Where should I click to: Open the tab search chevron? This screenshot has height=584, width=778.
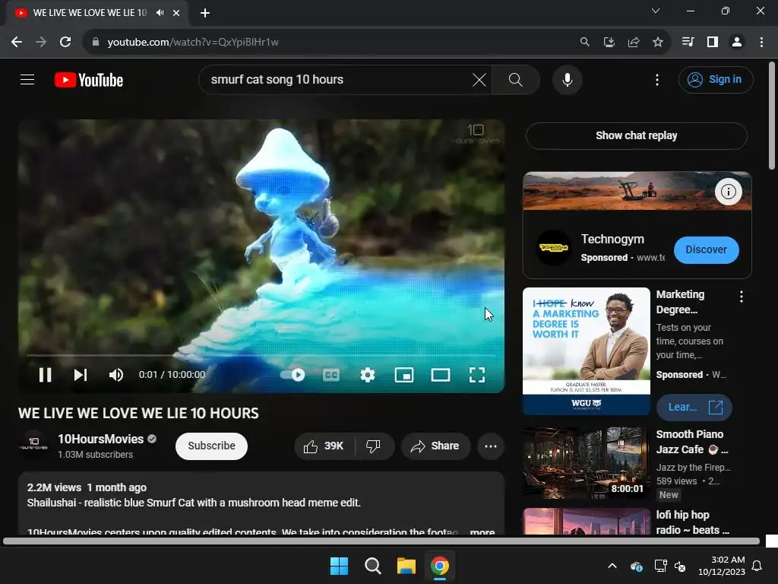pos(656,11)
